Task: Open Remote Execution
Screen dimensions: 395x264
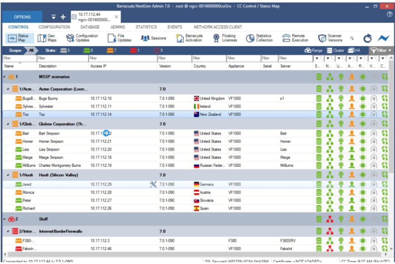Action: (x=295, y=38)
